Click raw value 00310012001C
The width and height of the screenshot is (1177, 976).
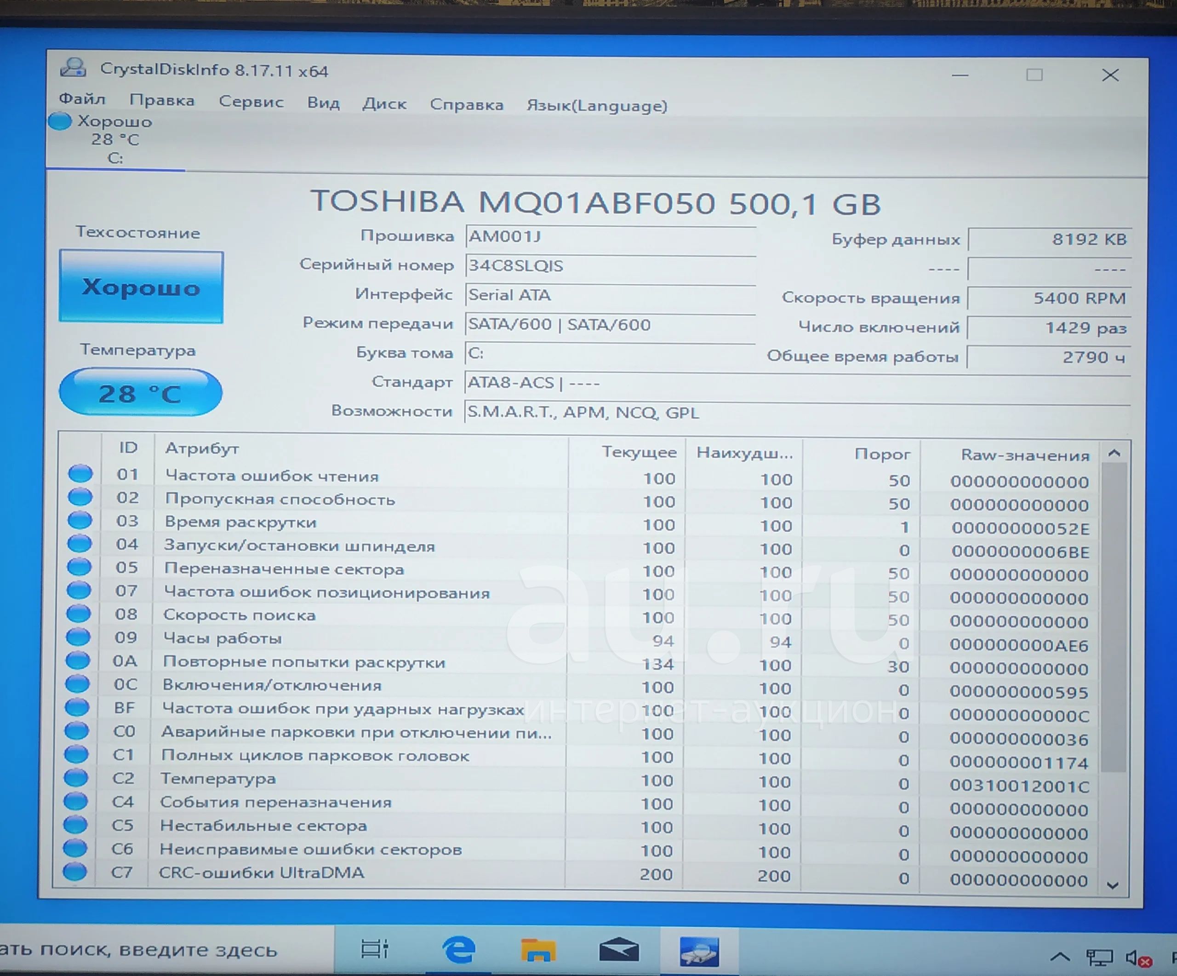click(x=1019, y=786)
